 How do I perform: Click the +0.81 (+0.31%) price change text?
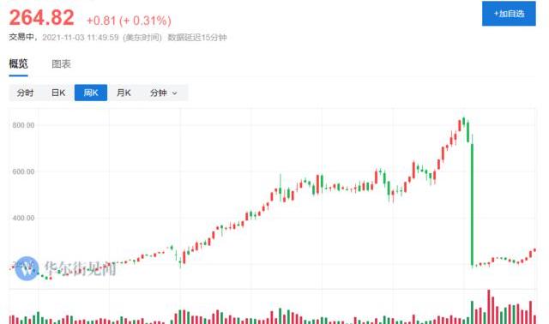click(x=129, y=21)
